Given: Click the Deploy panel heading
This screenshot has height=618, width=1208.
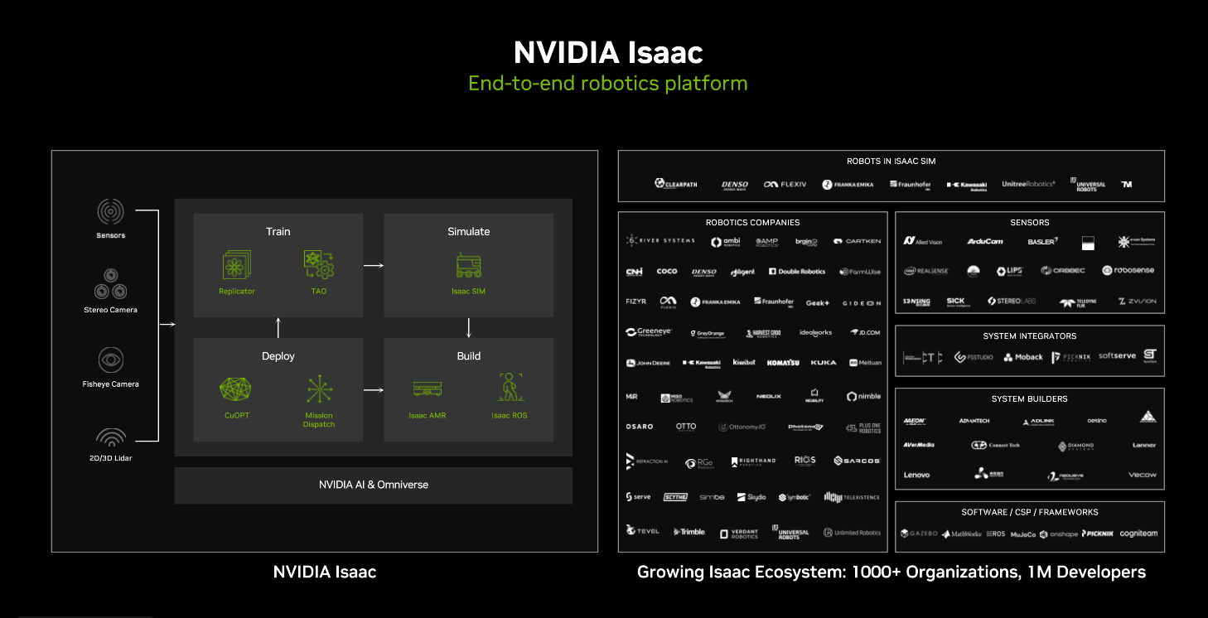Looking at the screenshot, I should (x=278, y=355).
